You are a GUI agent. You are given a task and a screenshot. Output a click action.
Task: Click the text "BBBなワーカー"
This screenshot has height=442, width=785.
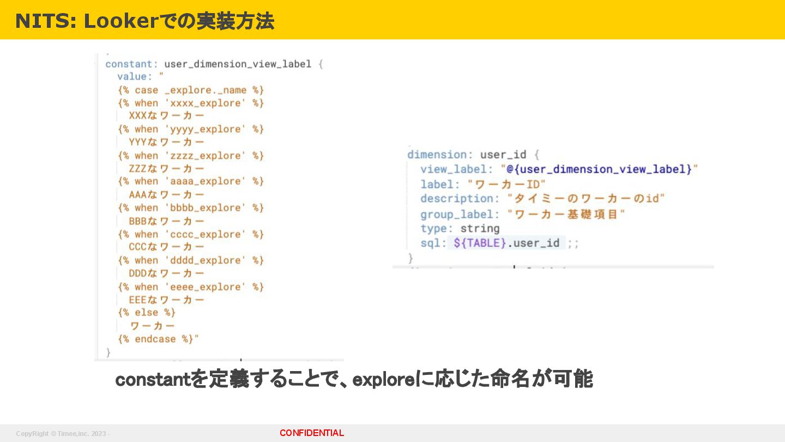(x=166, y=221)
